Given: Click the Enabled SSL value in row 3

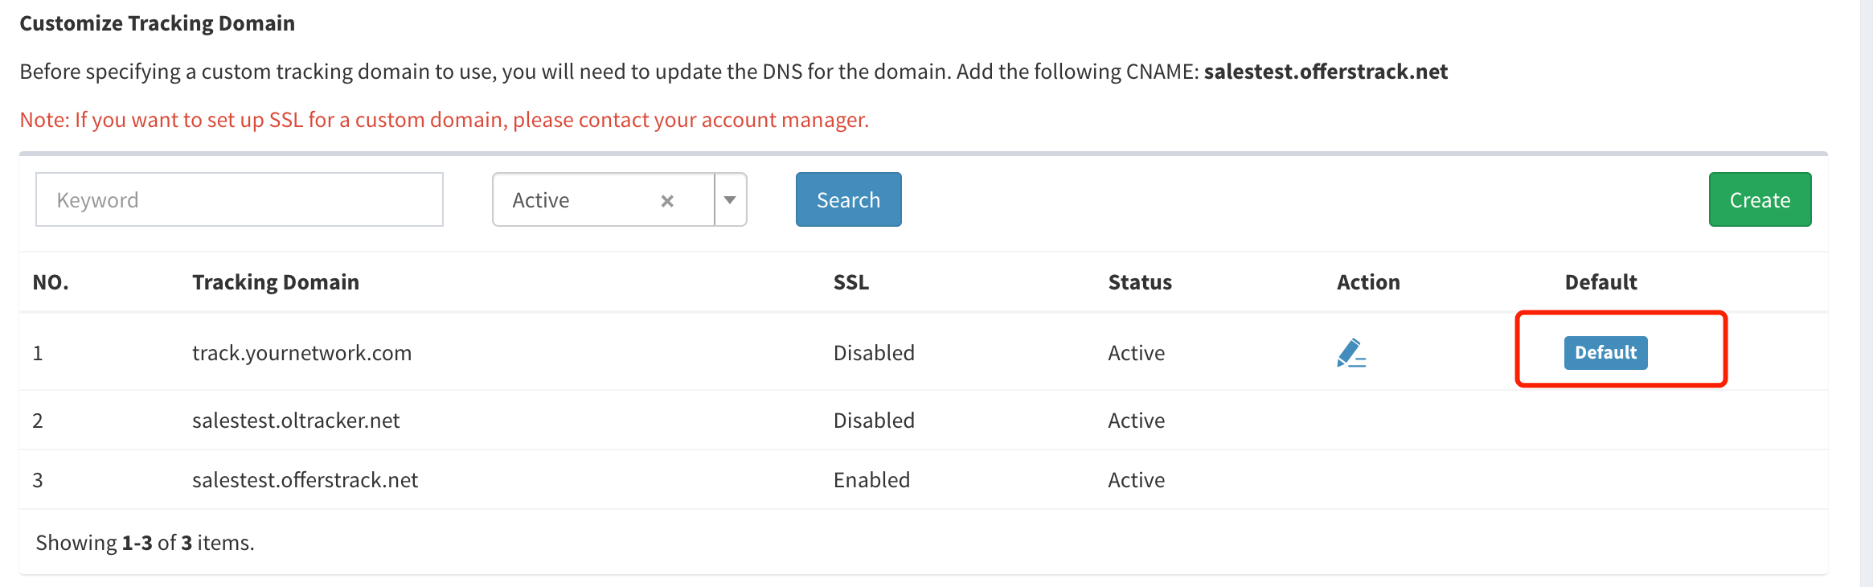Looking at the screenshot, I should (871, 480).
